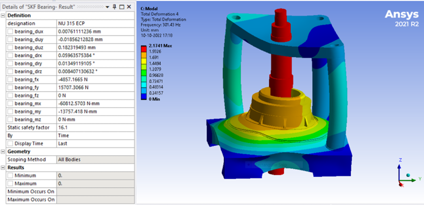Collapse the Definition section

point(3,15)
